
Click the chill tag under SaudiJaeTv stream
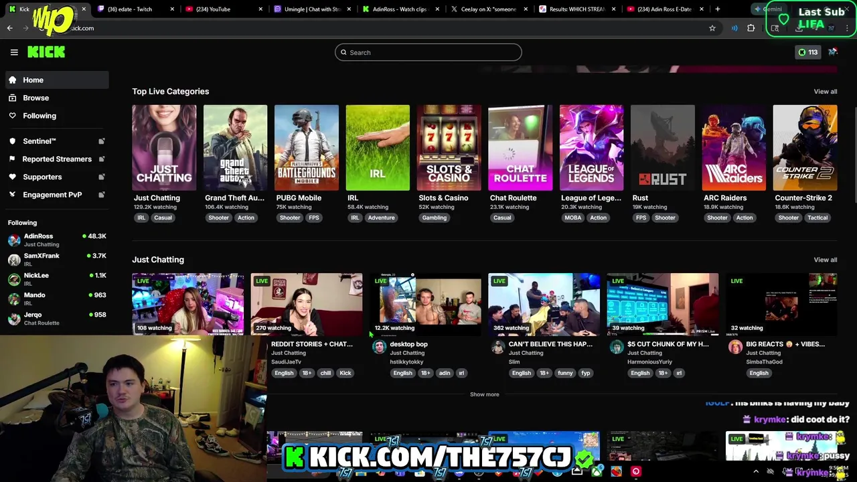coord(325,373)
